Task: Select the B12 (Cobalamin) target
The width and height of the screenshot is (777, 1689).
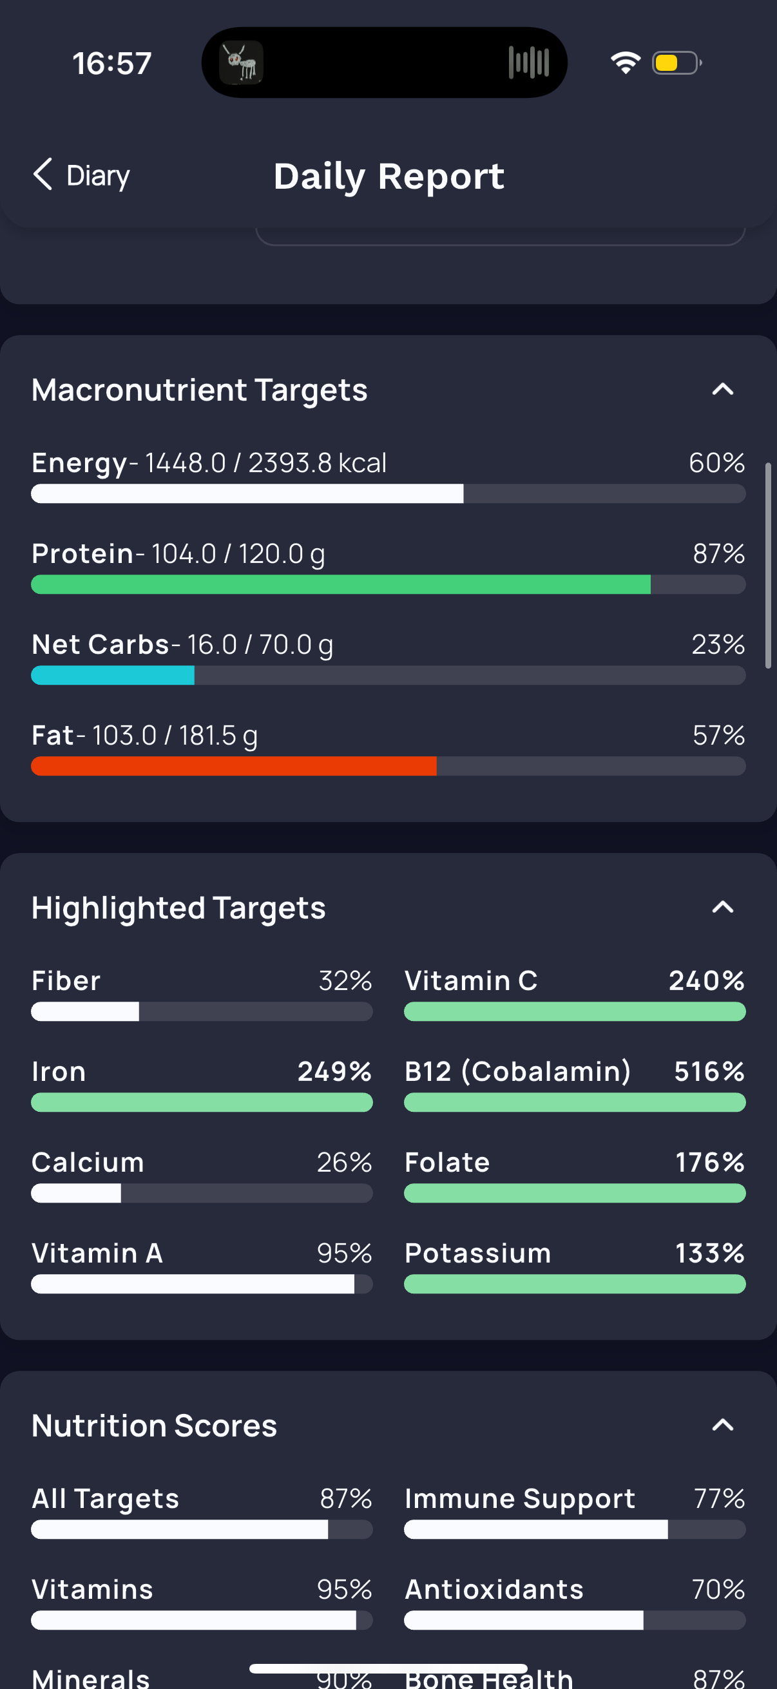Action: 575,1085
